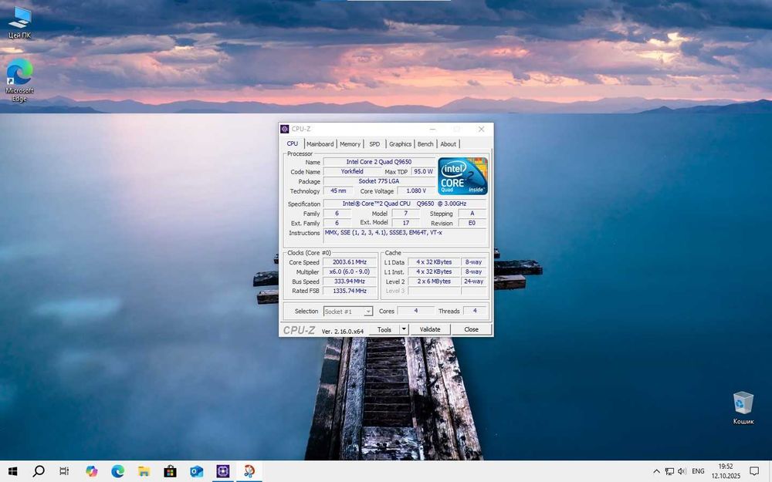Click the Core Voltage value '1.080 V'
Viewport: 772px width, 482px height.
416,190
